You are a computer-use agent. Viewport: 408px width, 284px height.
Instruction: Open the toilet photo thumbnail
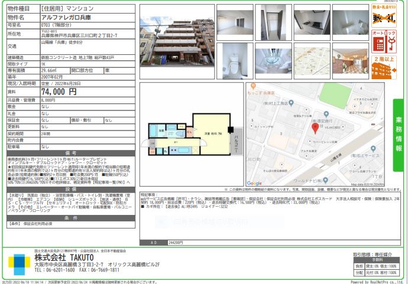[235, 61]
